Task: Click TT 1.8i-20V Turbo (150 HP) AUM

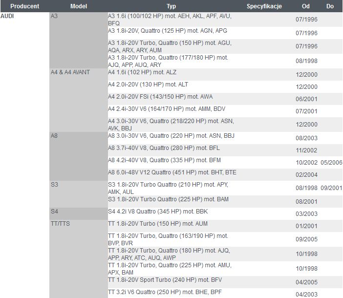Action: tap(158, 224)
